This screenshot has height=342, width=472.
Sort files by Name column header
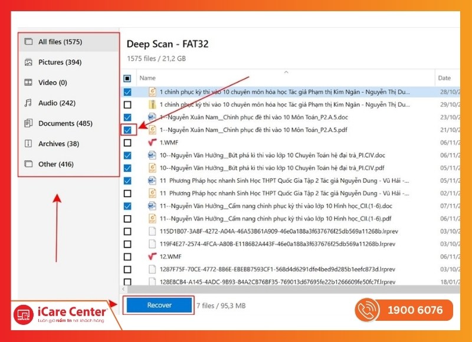pyautogui.click(x=147, y=78)
